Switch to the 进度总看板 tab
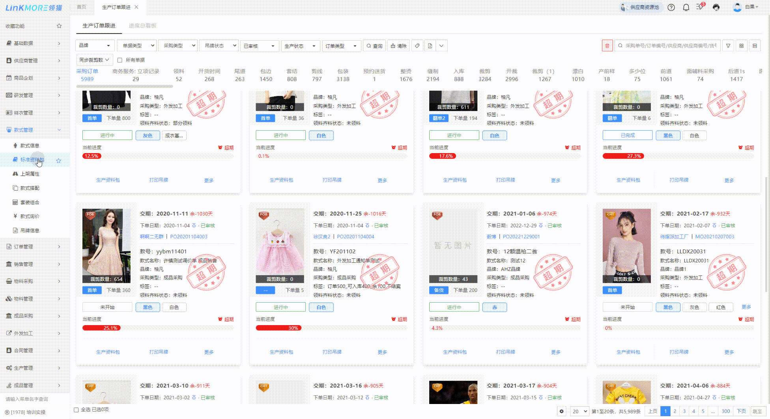The height and width of the screenshot is (419, 770). coord(142,26)
